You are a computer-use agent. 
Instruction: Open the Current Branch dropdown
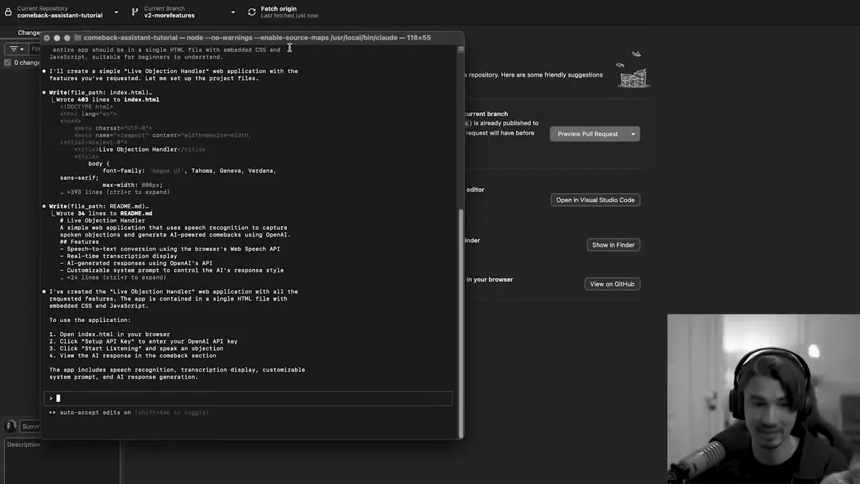pos(183,12)
